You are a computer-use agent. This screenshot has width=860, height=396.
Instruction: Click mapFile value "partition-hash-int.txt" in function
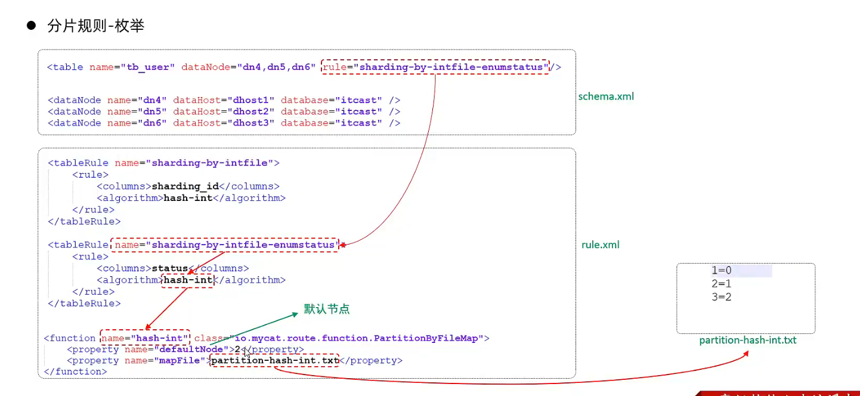pos(275,361)
